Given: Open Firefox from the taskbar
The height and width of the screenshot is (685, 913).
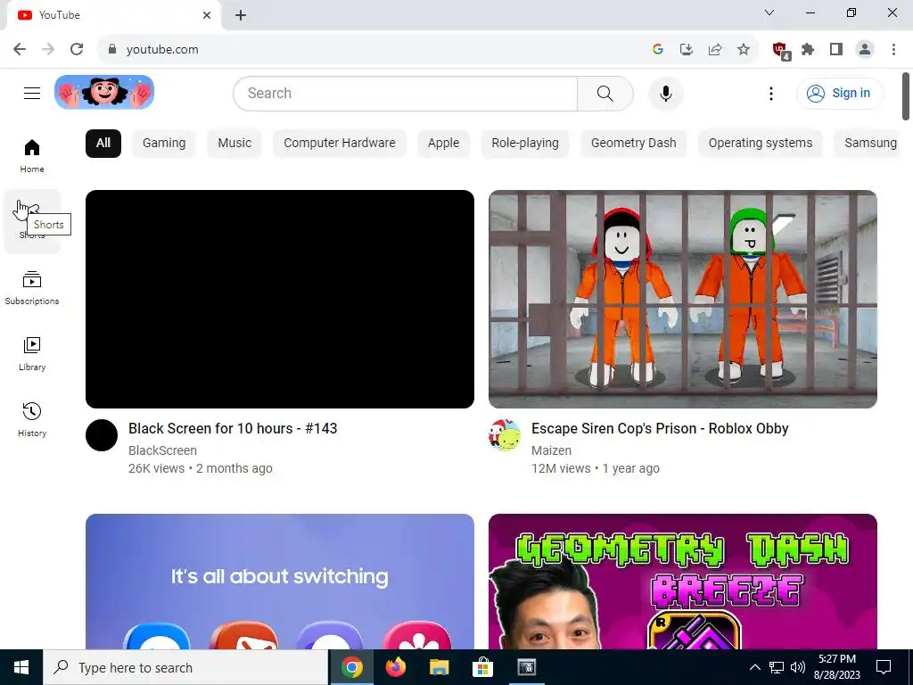Looking at the screenshot, I should click(395, 667).
